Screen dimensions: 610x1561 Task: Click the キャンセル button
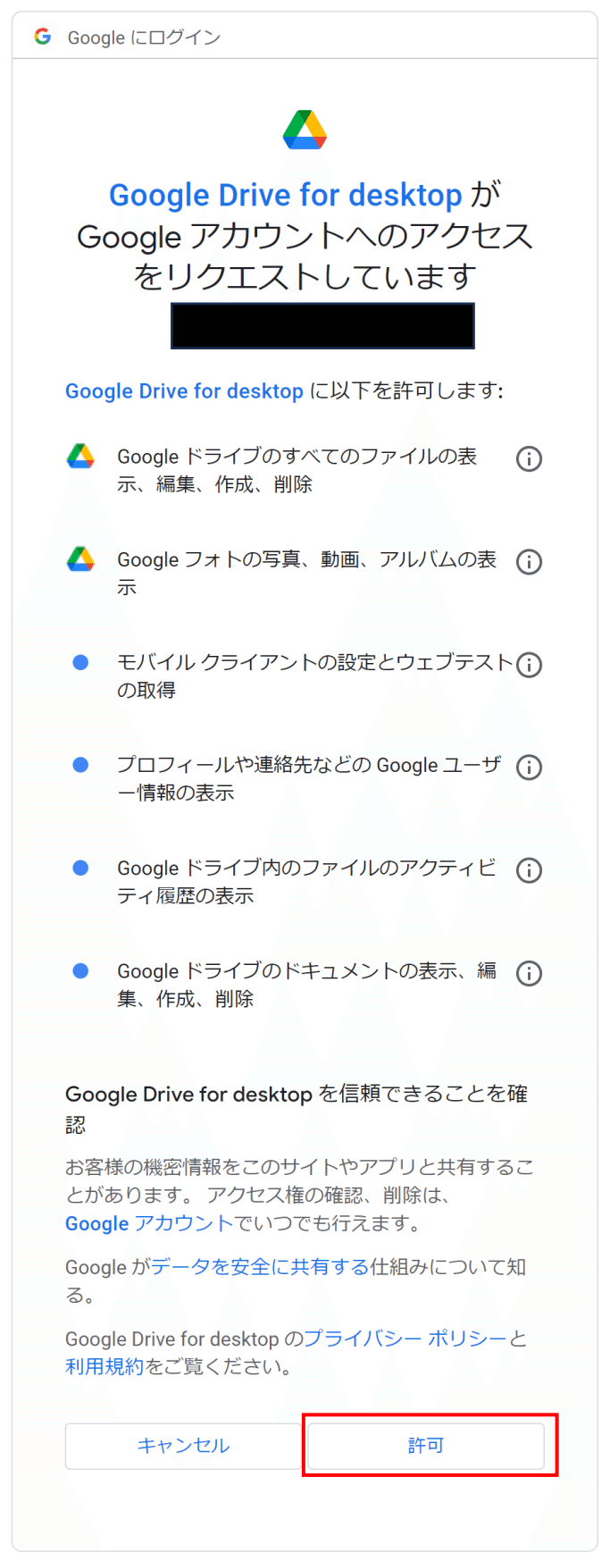(183, 1446)
